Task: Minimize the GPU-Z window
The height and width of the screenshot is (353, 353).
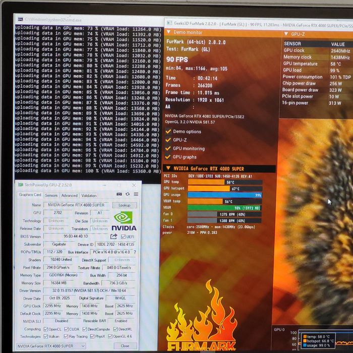Action: [x=104, y=185]
